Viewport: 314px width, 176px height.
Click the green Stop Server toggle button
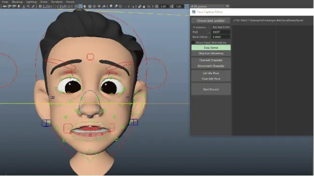point(211,48)
